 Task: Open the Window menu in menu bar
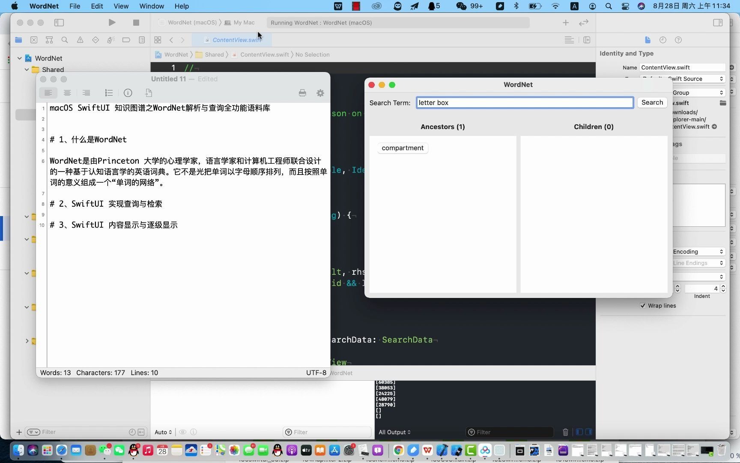pos(151,6)
